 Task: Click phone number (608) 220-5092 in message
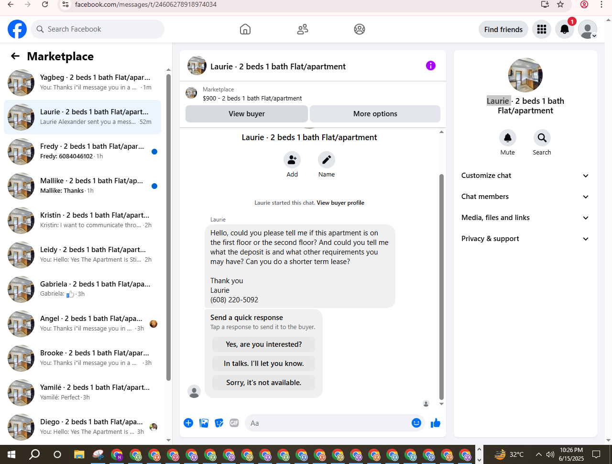point(234,300)
